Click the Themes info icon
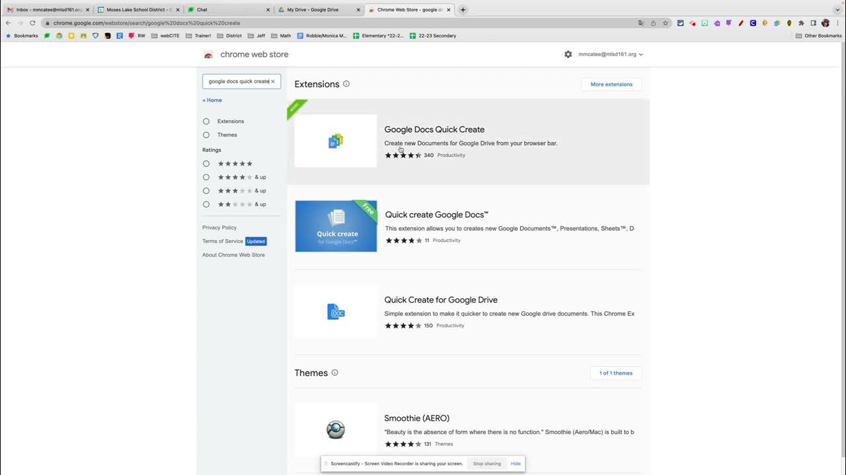The width and height of the screenshot is (846, 475). [x=334, y=373]
